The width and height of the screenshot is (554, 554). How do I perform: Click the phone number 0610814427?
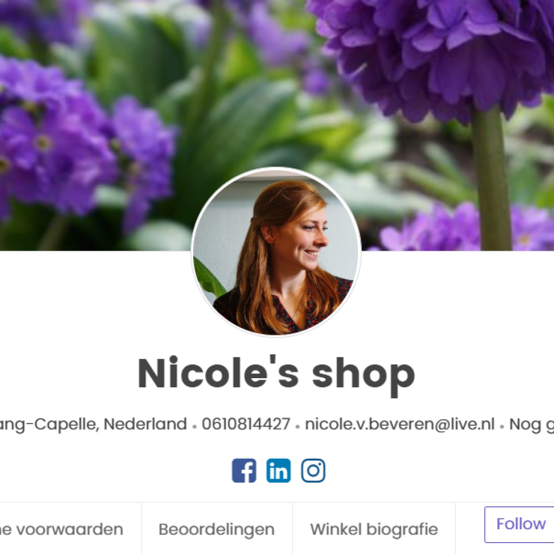246,424
